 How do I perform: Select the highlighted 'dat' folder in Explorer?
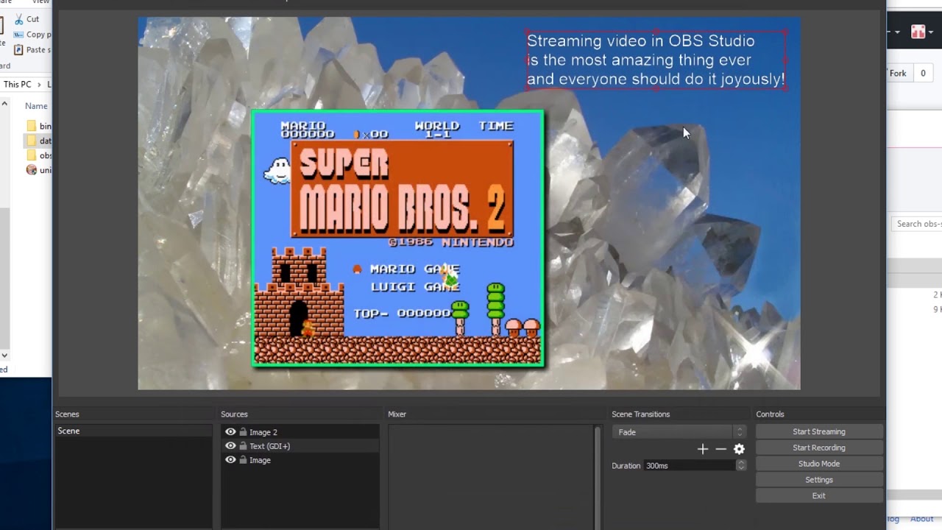38,141
